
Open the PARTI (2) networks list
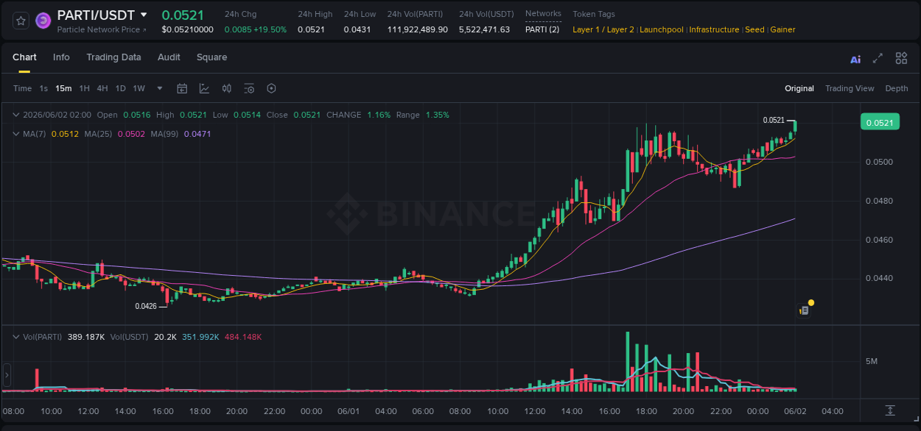coord(542,29)
